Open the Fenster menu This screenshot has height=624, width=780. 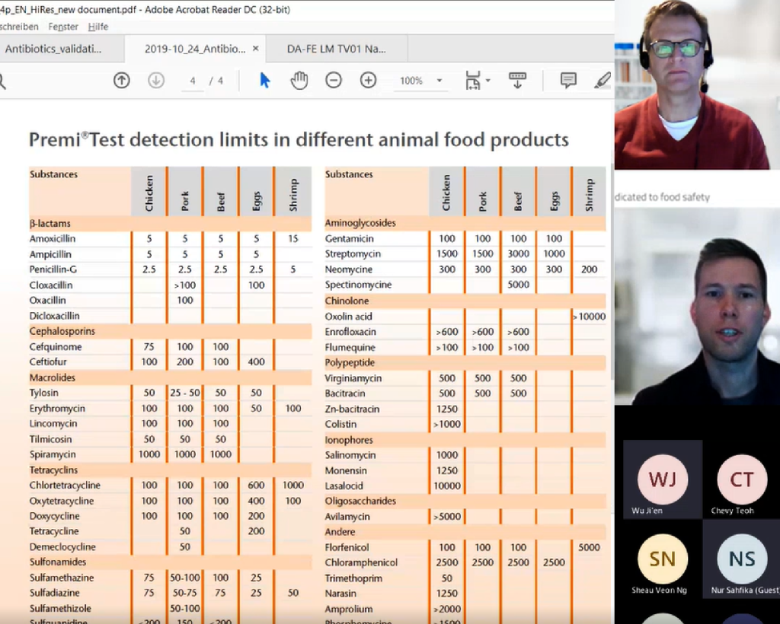point(63,27)
